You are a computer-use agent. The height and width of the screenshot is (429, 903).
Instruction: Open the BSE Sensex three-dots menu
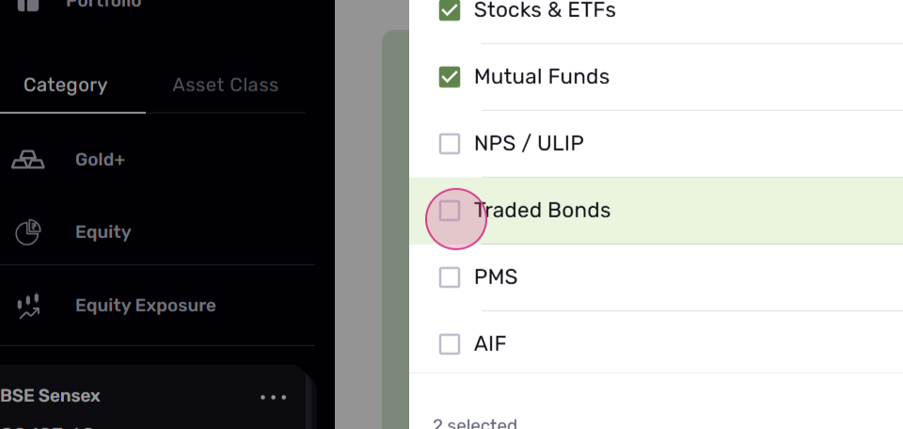click(x=273, y=397)
